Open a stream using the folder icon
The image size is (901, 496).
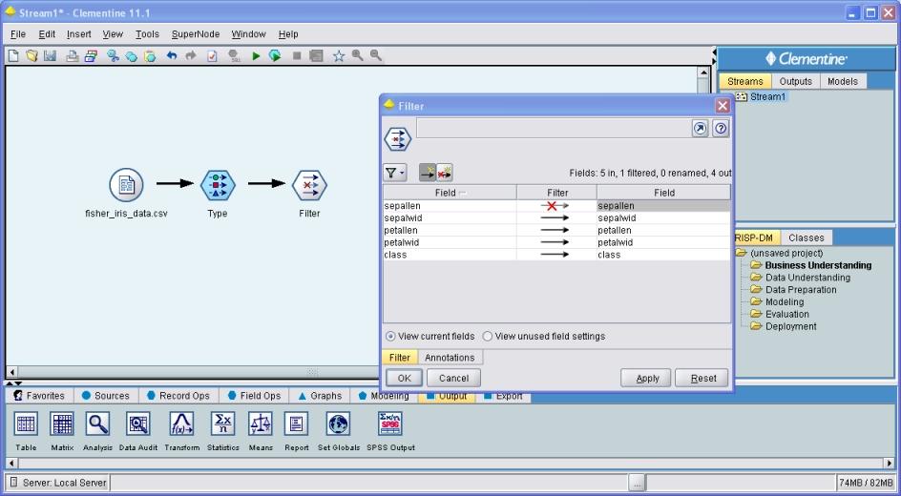tap(31, 55)
